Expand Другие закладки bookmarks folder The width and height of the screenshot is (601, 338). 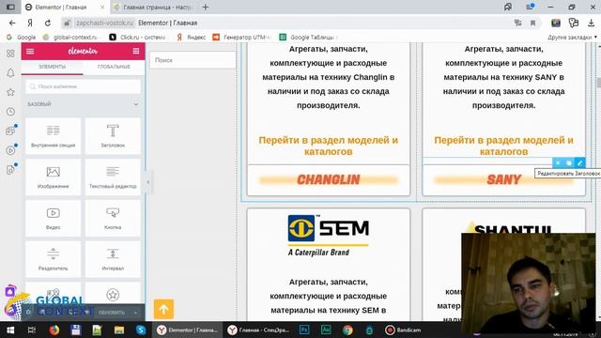(x=572, y=38)
